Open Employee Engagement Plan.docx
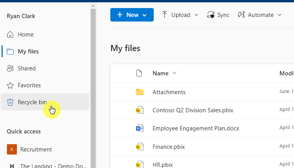Viewport: 294px width, 168px height. tap(196, 128)
